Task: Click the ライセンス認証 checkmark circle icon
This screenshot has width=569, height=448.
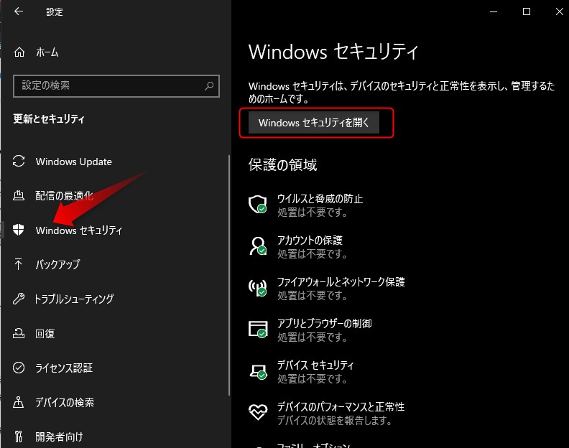Action: click(x=19, y=368)
